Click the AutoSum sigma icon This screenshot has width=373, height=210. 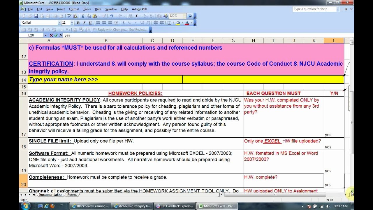tap(137, 16)
